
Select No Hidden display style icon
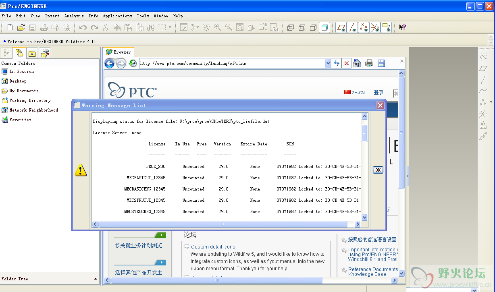pos(313,27)
